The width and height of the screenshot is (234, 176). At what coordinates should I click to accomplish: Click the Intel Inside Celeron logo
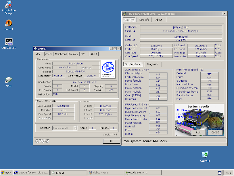pos(108,69)
